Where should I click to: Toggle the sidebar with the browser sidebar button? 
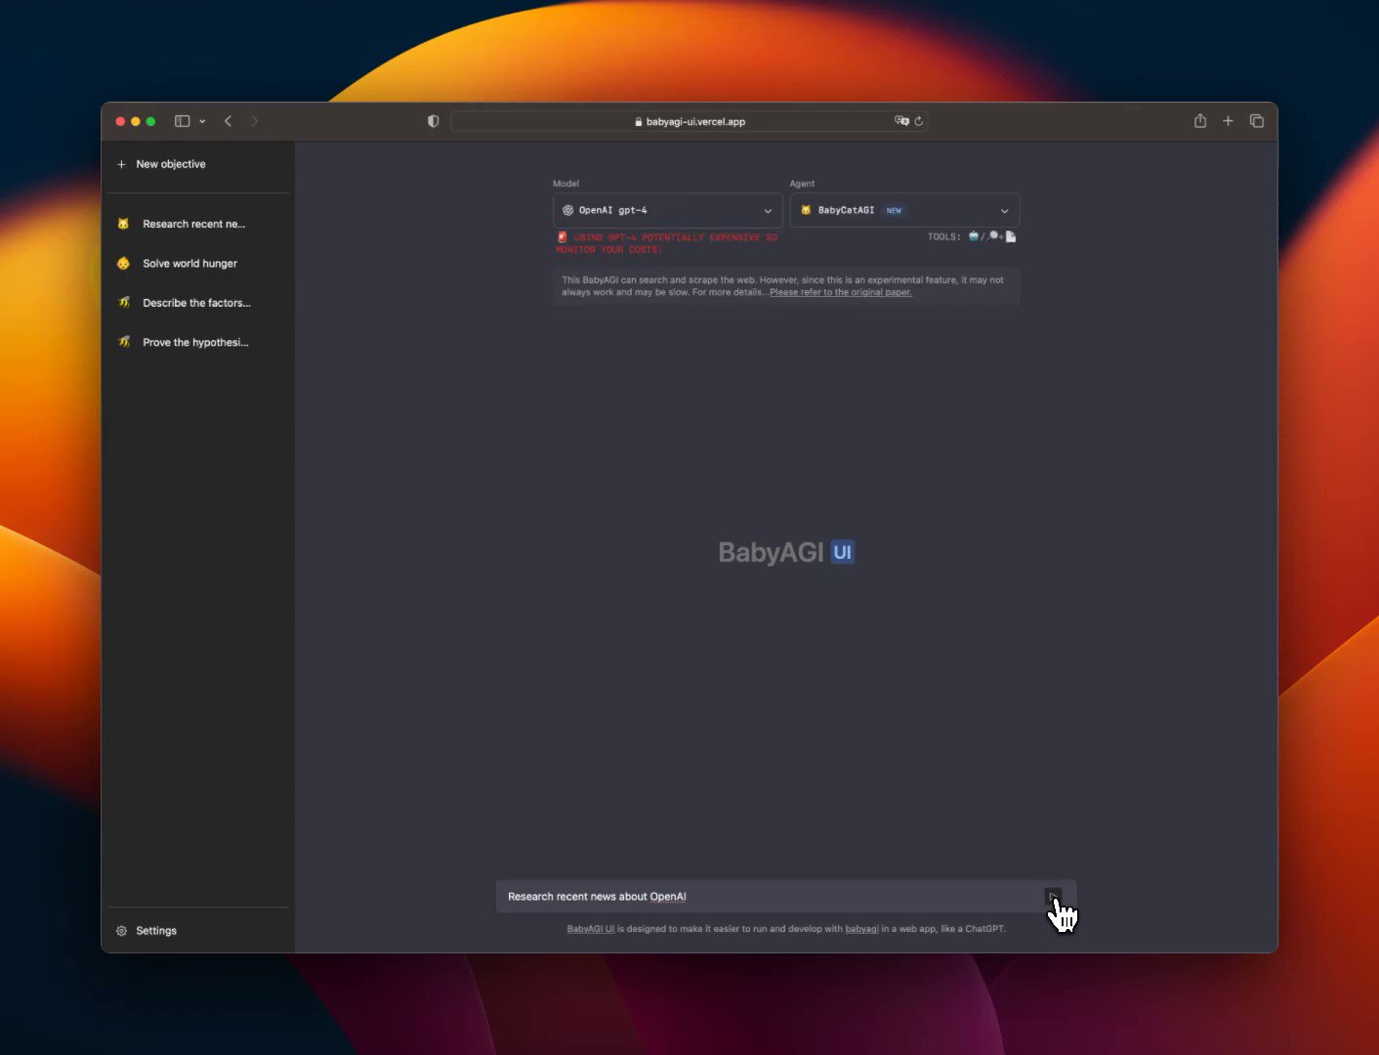(x=182, y=120)
